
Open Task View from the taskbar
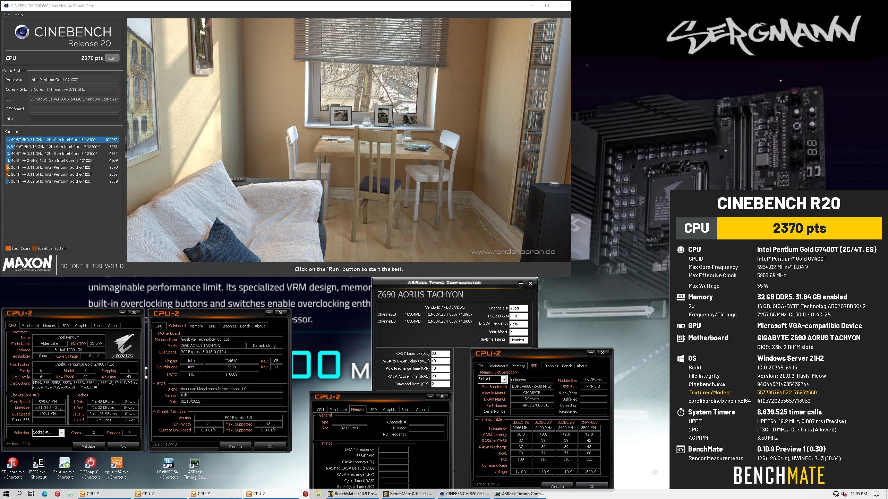point(31,493)
